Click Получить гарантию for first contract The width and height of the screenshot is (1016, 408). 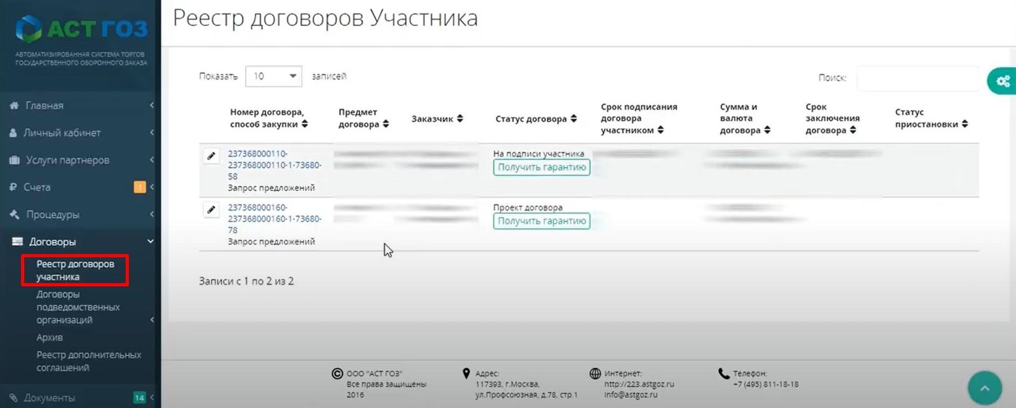[541, 168]
